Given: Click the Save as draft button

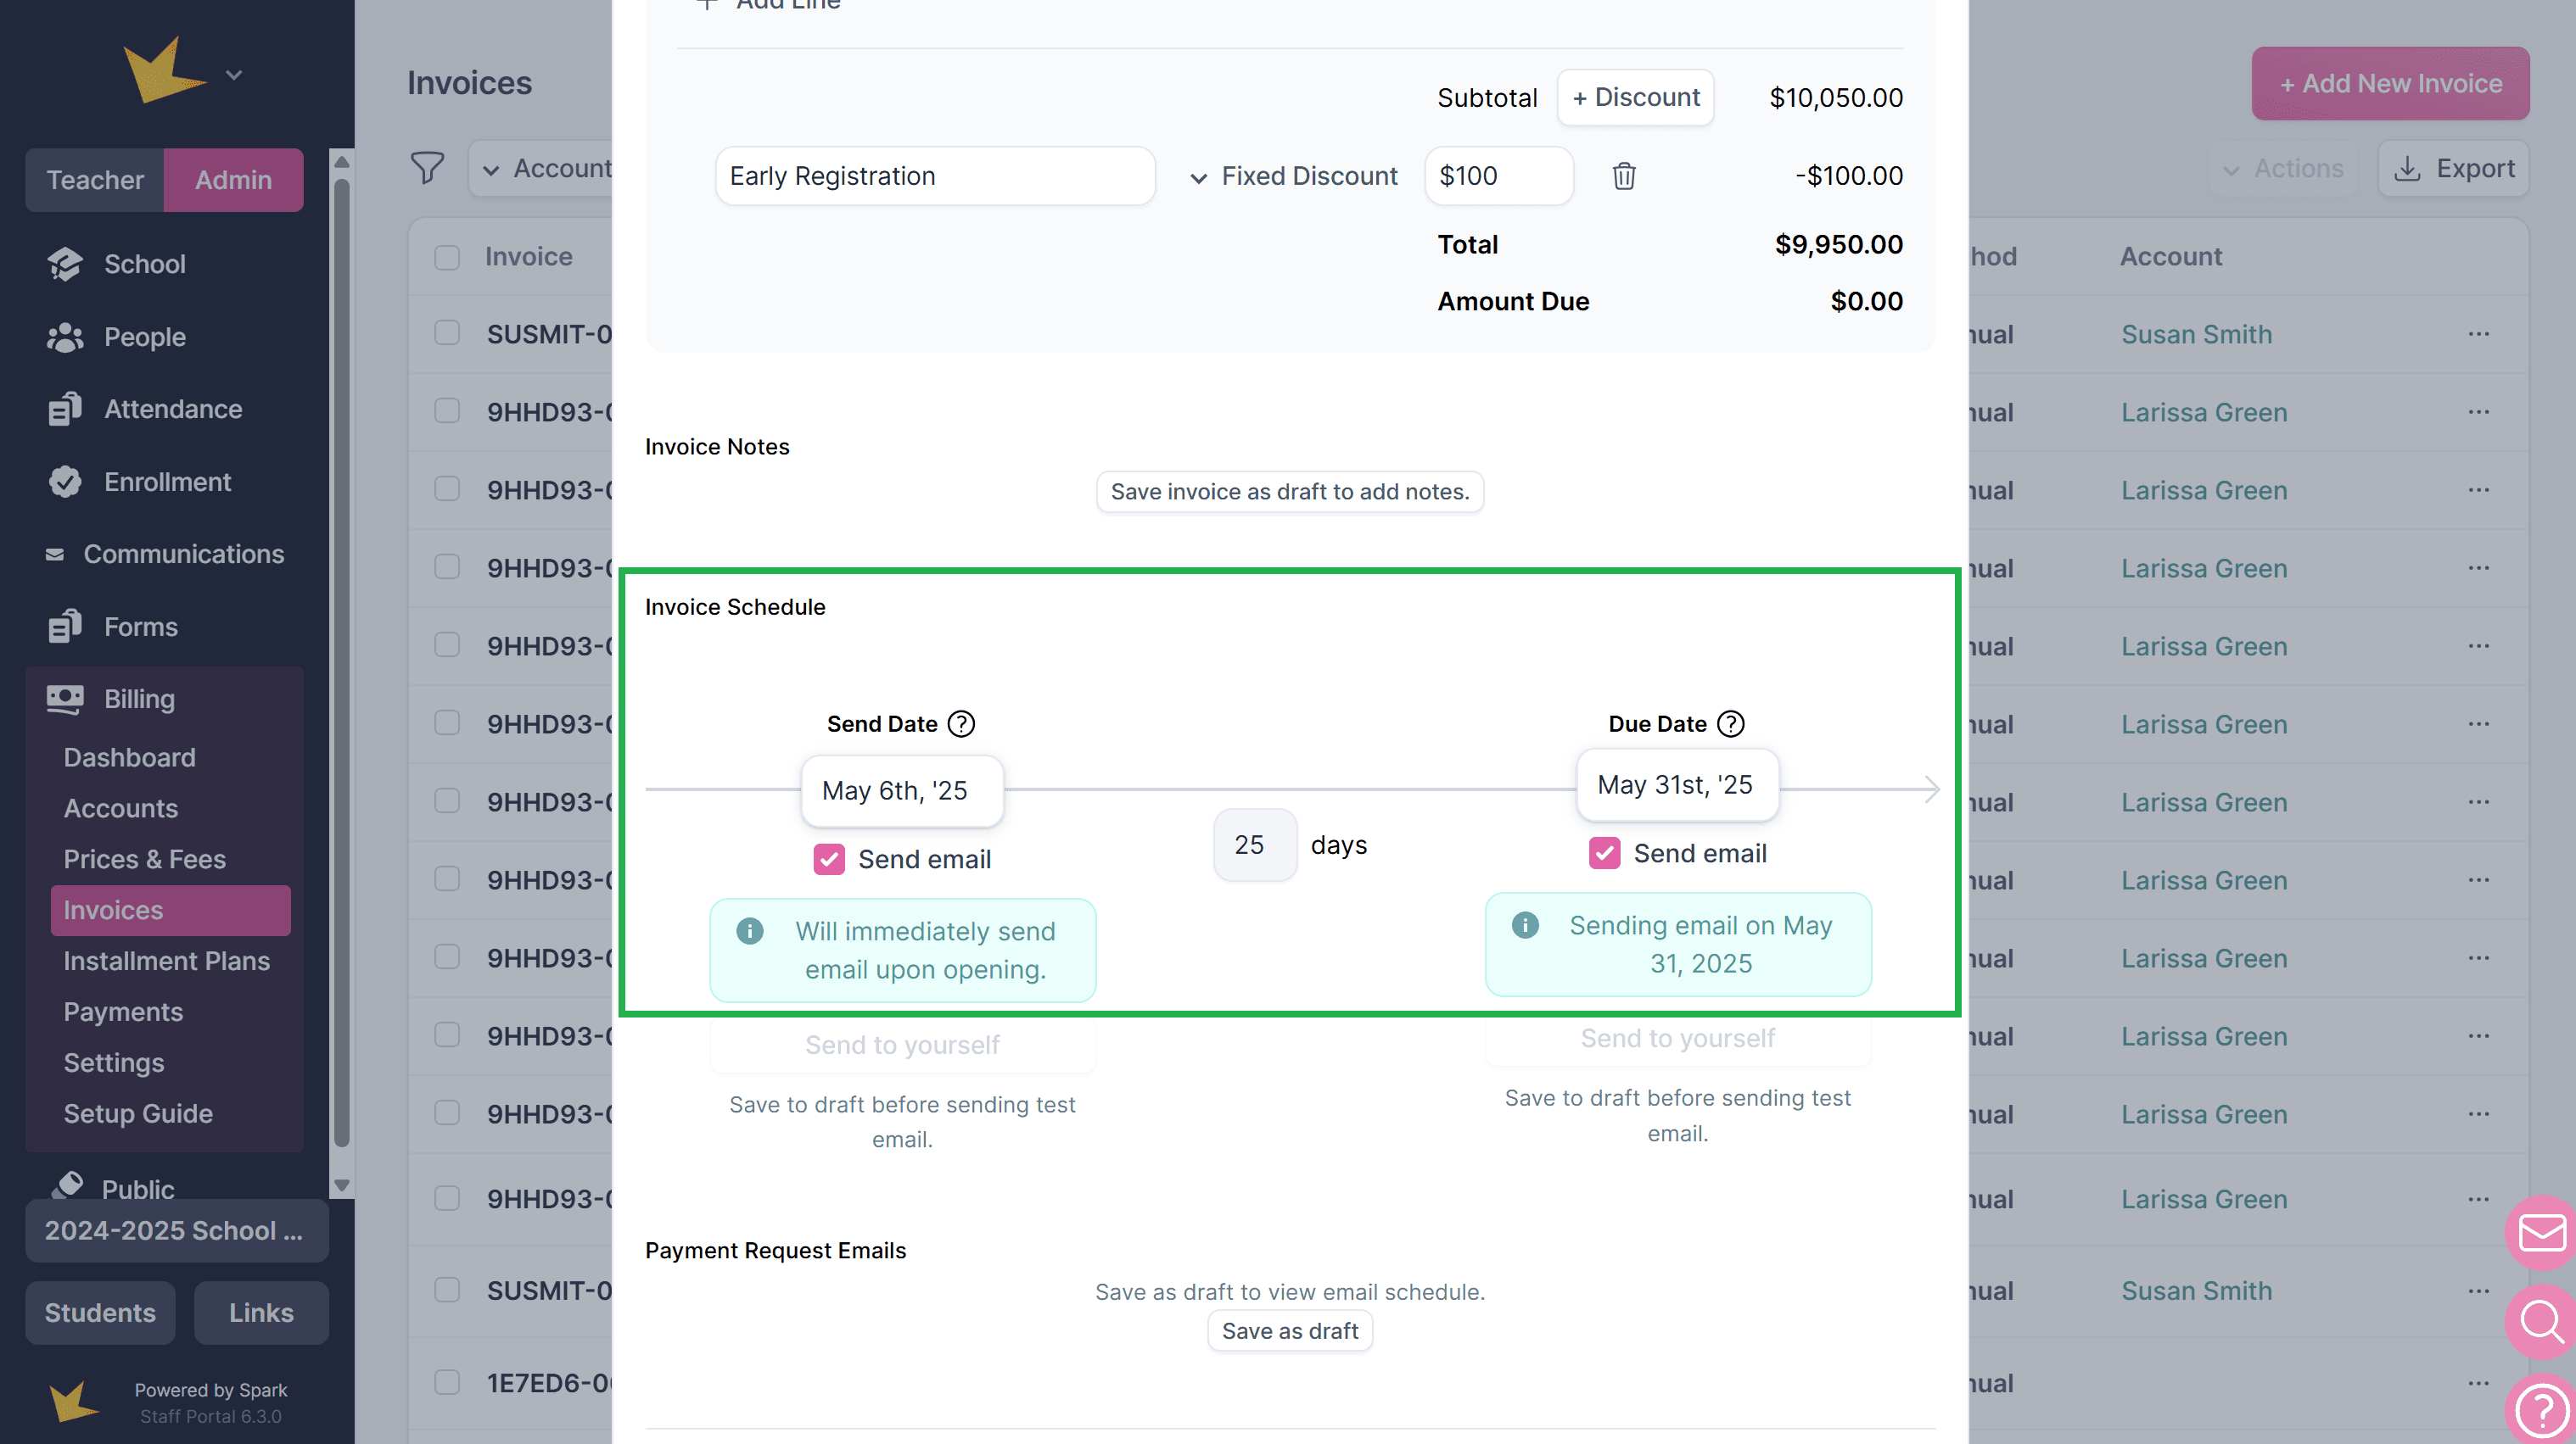Looking at the screenshot, I should (1289, 1331).
